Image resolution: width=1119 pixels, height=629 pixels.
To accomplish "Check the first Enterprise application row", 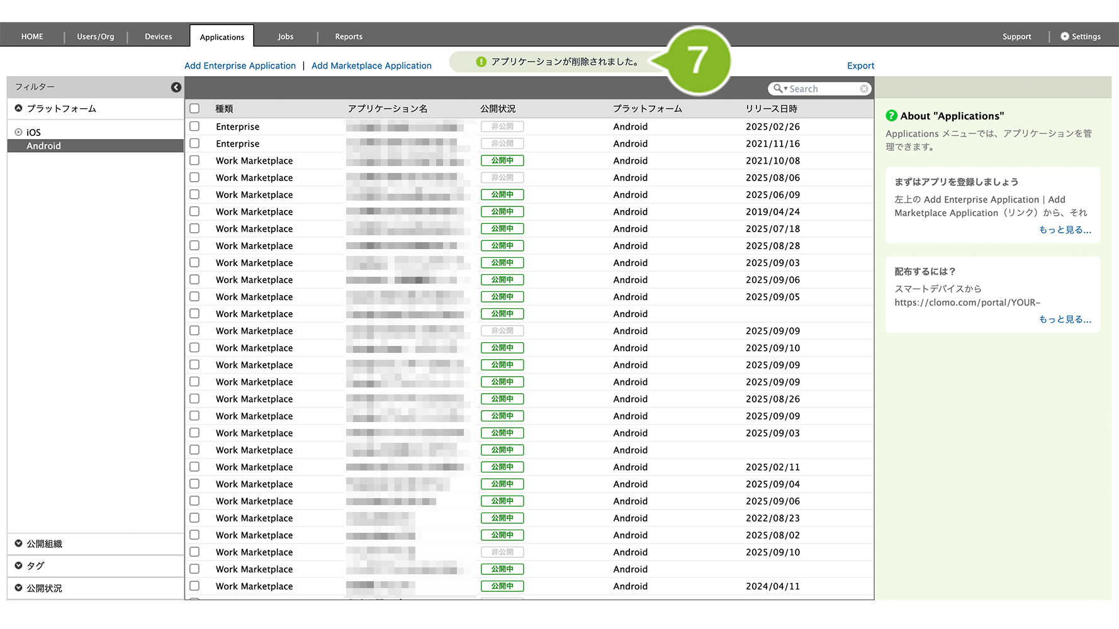I will point(194,126).
